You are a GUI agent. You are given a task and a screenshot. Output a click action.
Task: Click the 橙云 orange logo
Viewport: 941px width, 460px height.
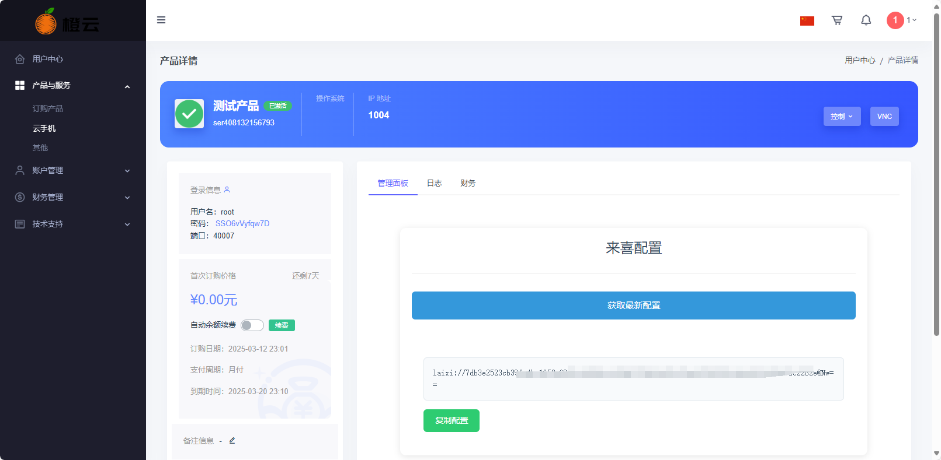point(67,22)
